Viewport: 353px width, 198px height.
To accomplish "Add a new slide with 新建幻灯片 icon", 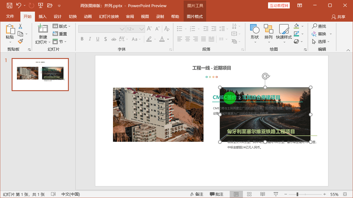I will pos(43,29).
